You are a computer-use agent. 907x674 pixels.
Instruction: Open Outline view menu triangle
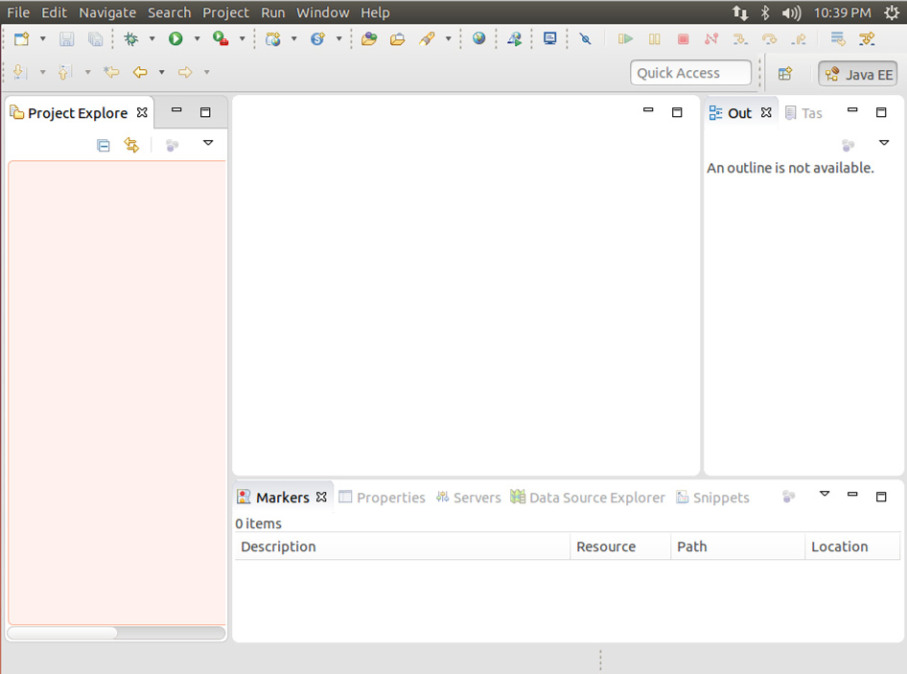(883, 143)
